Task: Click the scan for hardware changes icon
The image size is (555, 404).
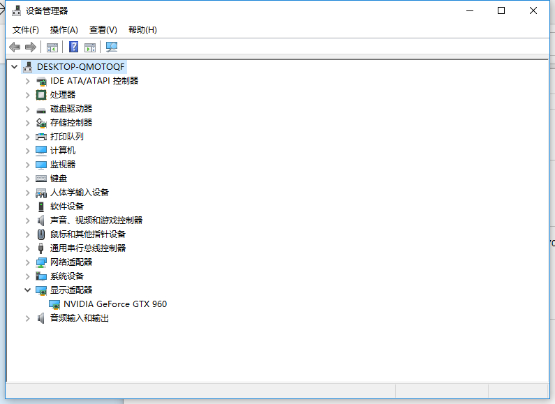Action: point(112,47)
